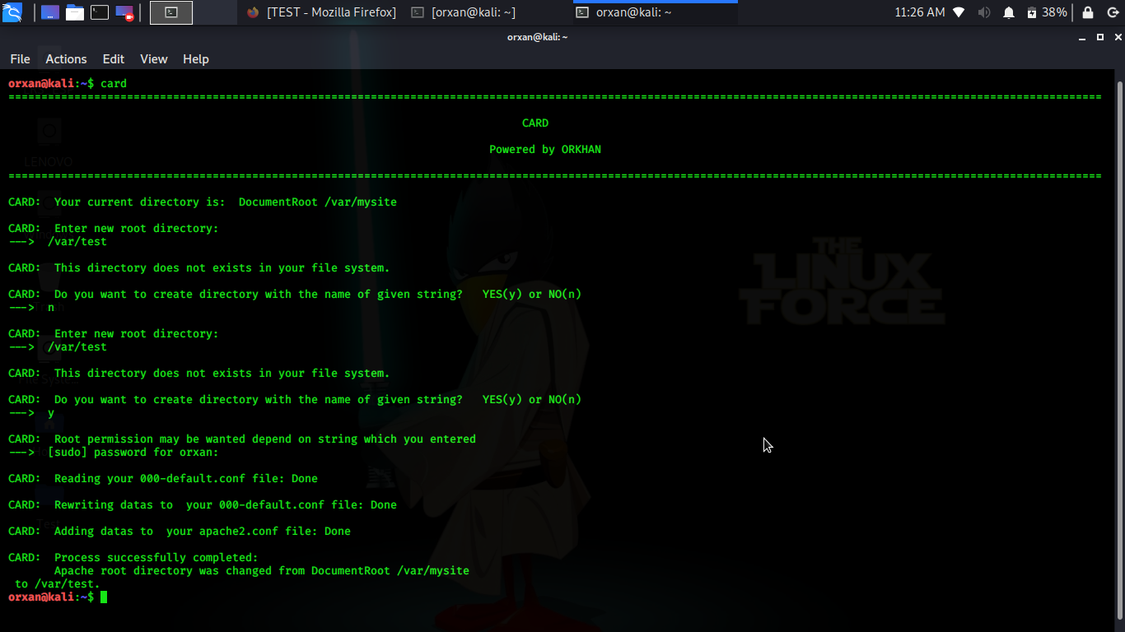Screen dimensions: 1125x632
Task: Select the untitled terminal taskbar button
Action: (171, 12)
